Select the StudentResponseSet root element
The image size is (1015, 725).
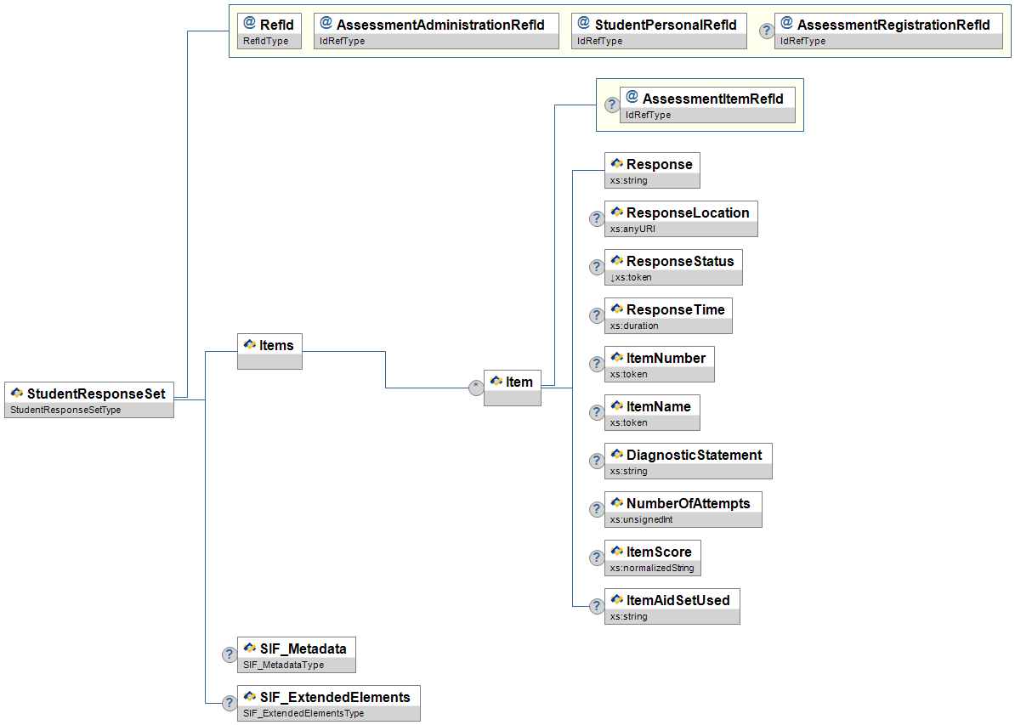pyautogui.click(x=89, y=399)
